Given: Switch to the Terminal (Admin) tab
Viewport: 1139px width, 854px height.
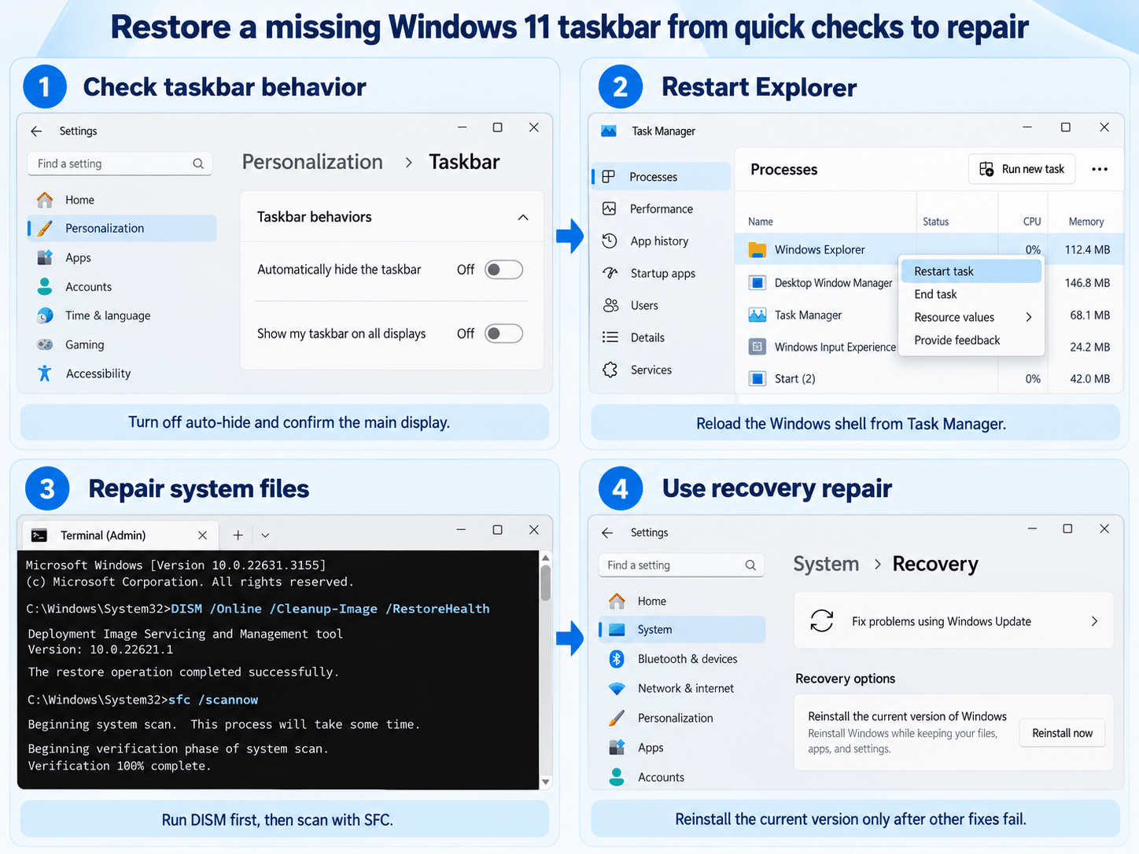Looking at the screenshot, I should (119, 536).
